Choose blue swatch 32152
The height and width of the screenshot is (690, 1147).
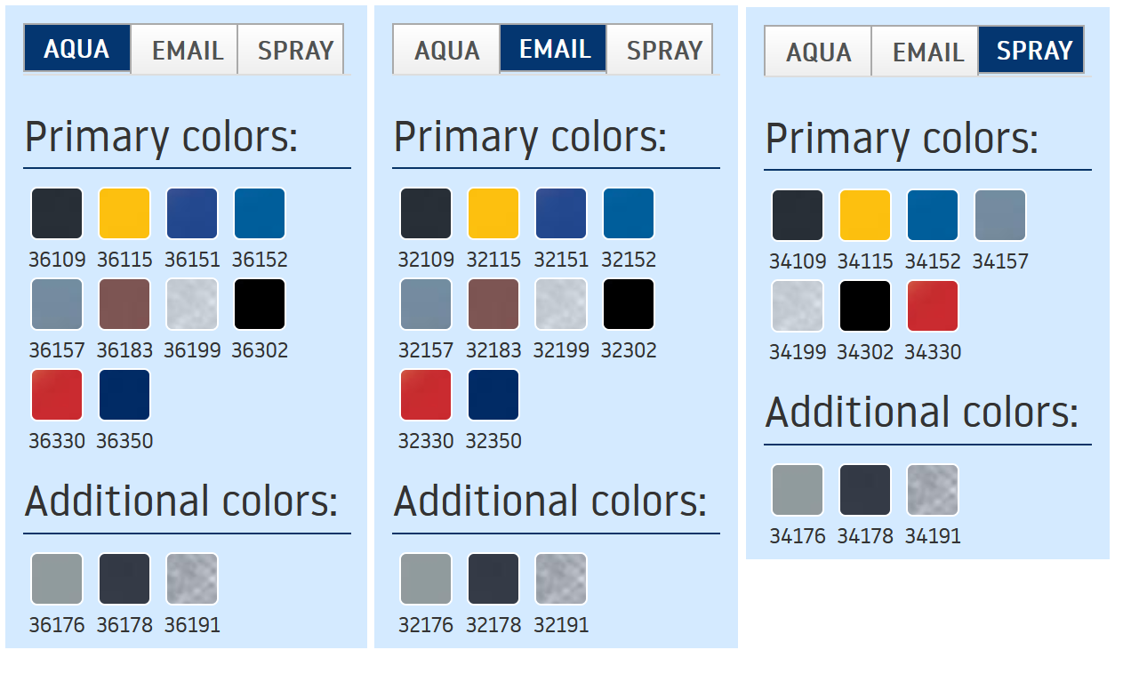pos(629,213)
